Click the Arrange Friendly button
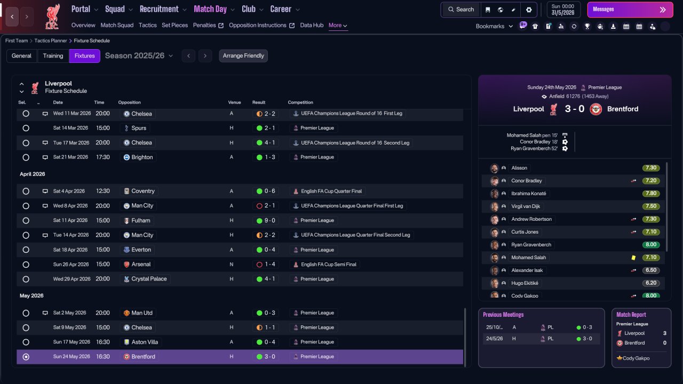683x384 pixels. tap(243, 56)
